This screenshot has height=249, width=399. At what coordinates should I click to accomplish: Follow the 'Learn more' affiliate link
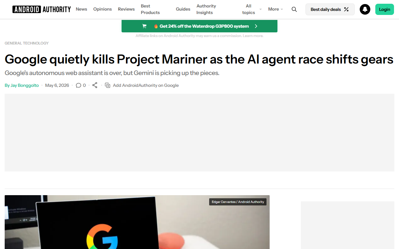(x=253, y=36)
